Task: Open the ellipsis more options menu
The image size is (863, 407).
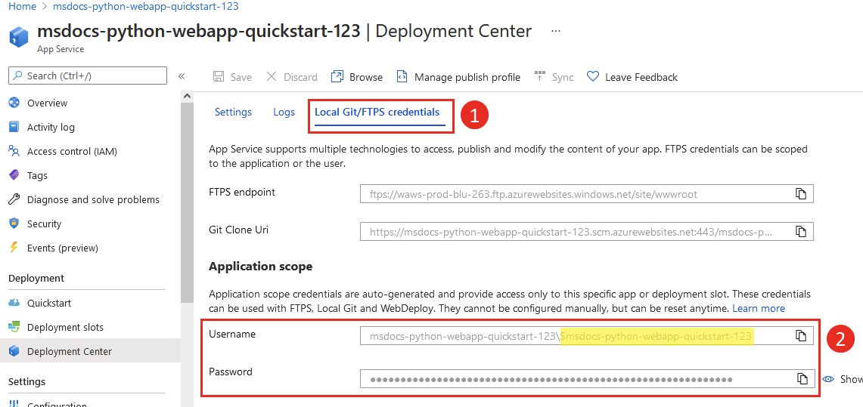Action: click(x=556, y=31)
